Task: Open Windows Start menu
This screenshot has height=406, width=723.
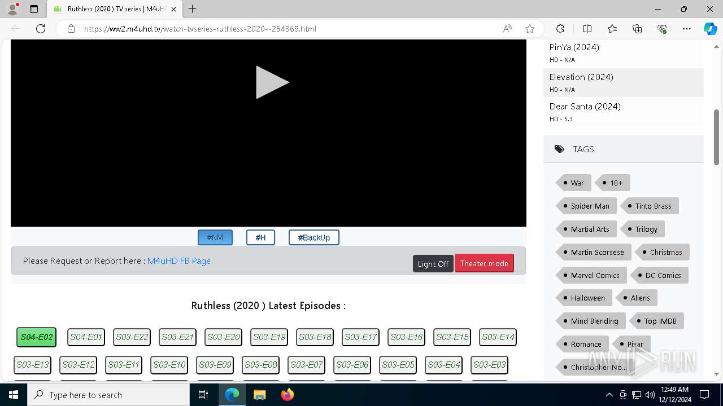Action: click(x=14, y=395)
